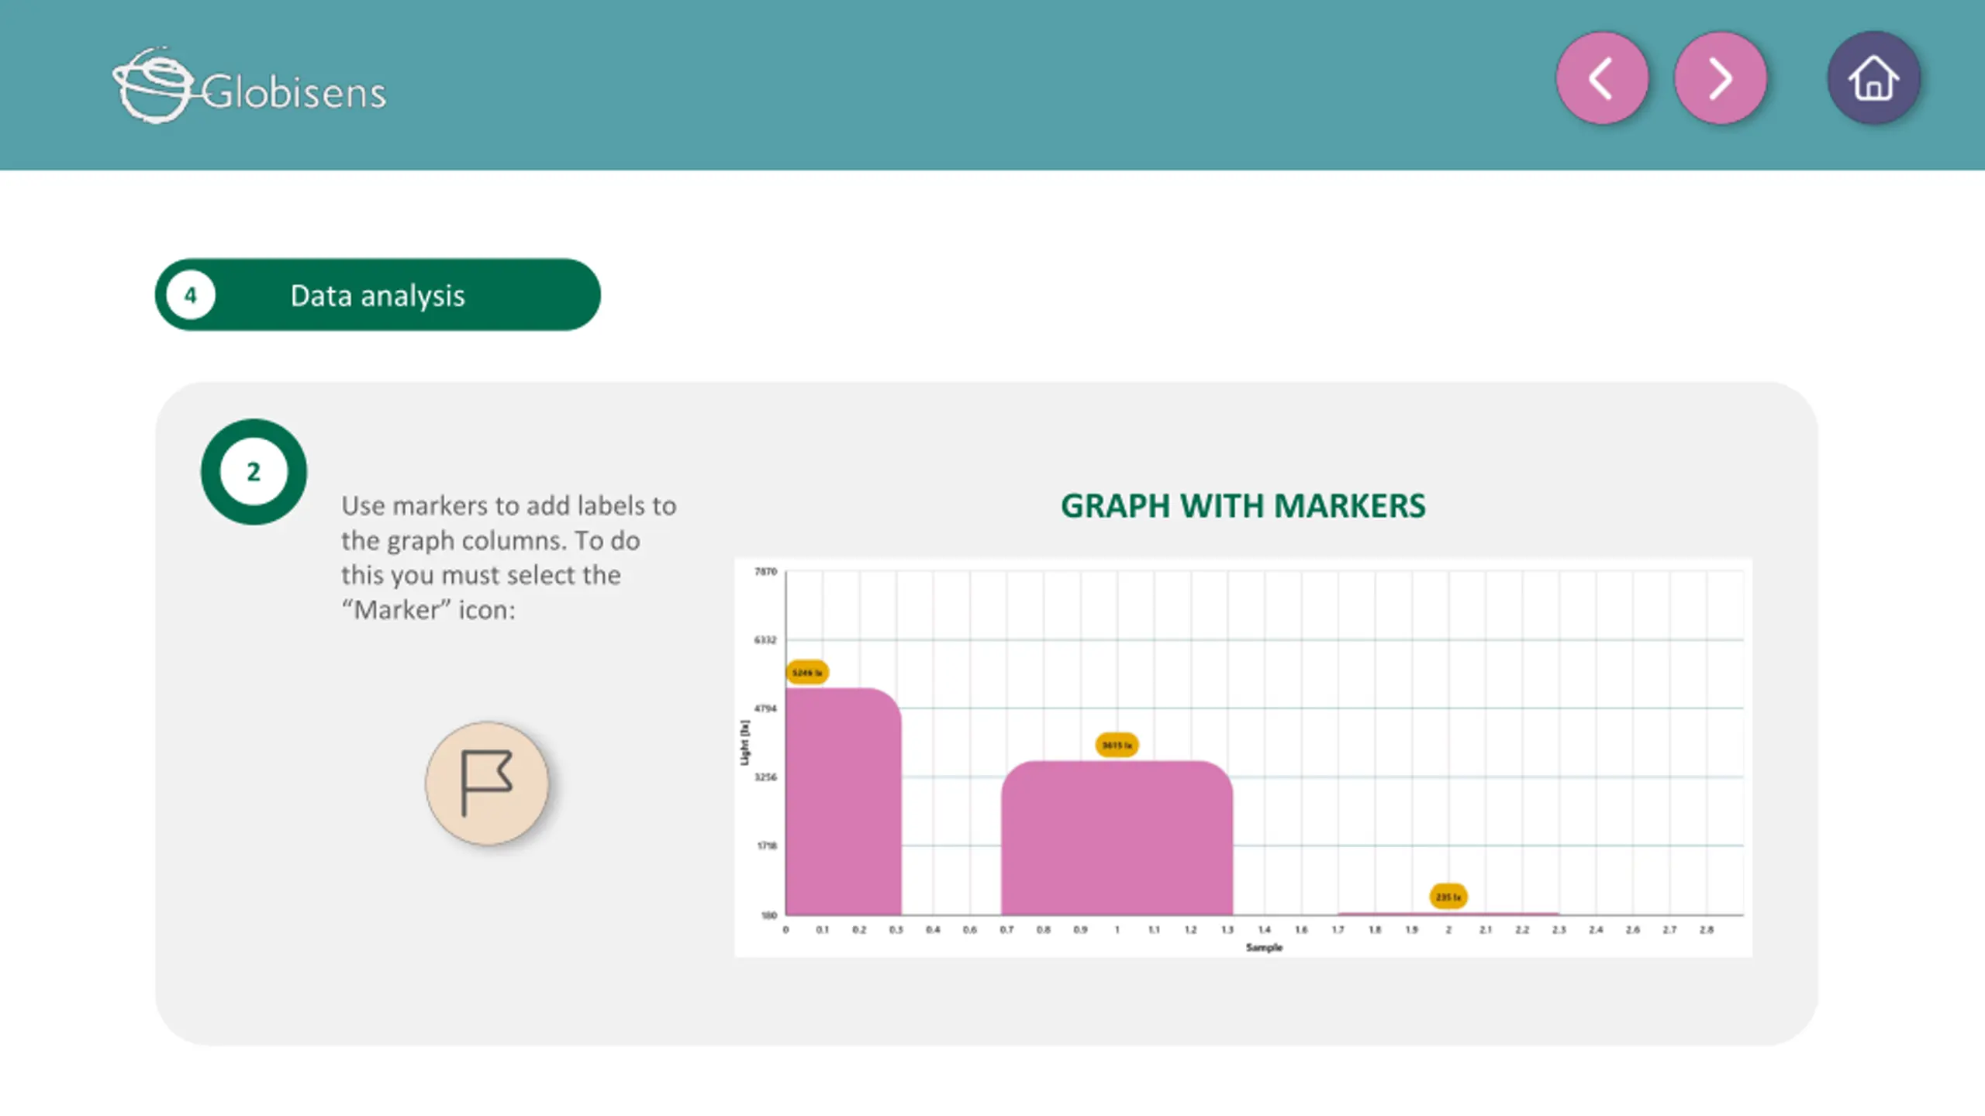The image size is (1985, 1116).
Task: Click the 2.8 x-axis tick value
Action: pyautogui.click(x=1707, y=929)
